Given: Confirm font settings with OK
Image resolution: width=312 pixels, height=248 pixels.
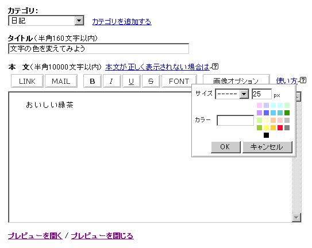Looking at the screenshot, I should [x=226, y=147].
